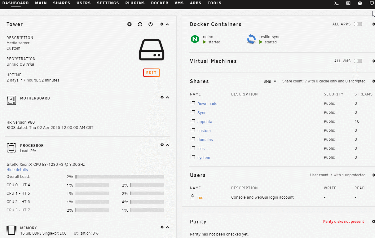Open the terminal icon in top bar
The width and height of the screenshot is (375, 238).
[336, 3]
